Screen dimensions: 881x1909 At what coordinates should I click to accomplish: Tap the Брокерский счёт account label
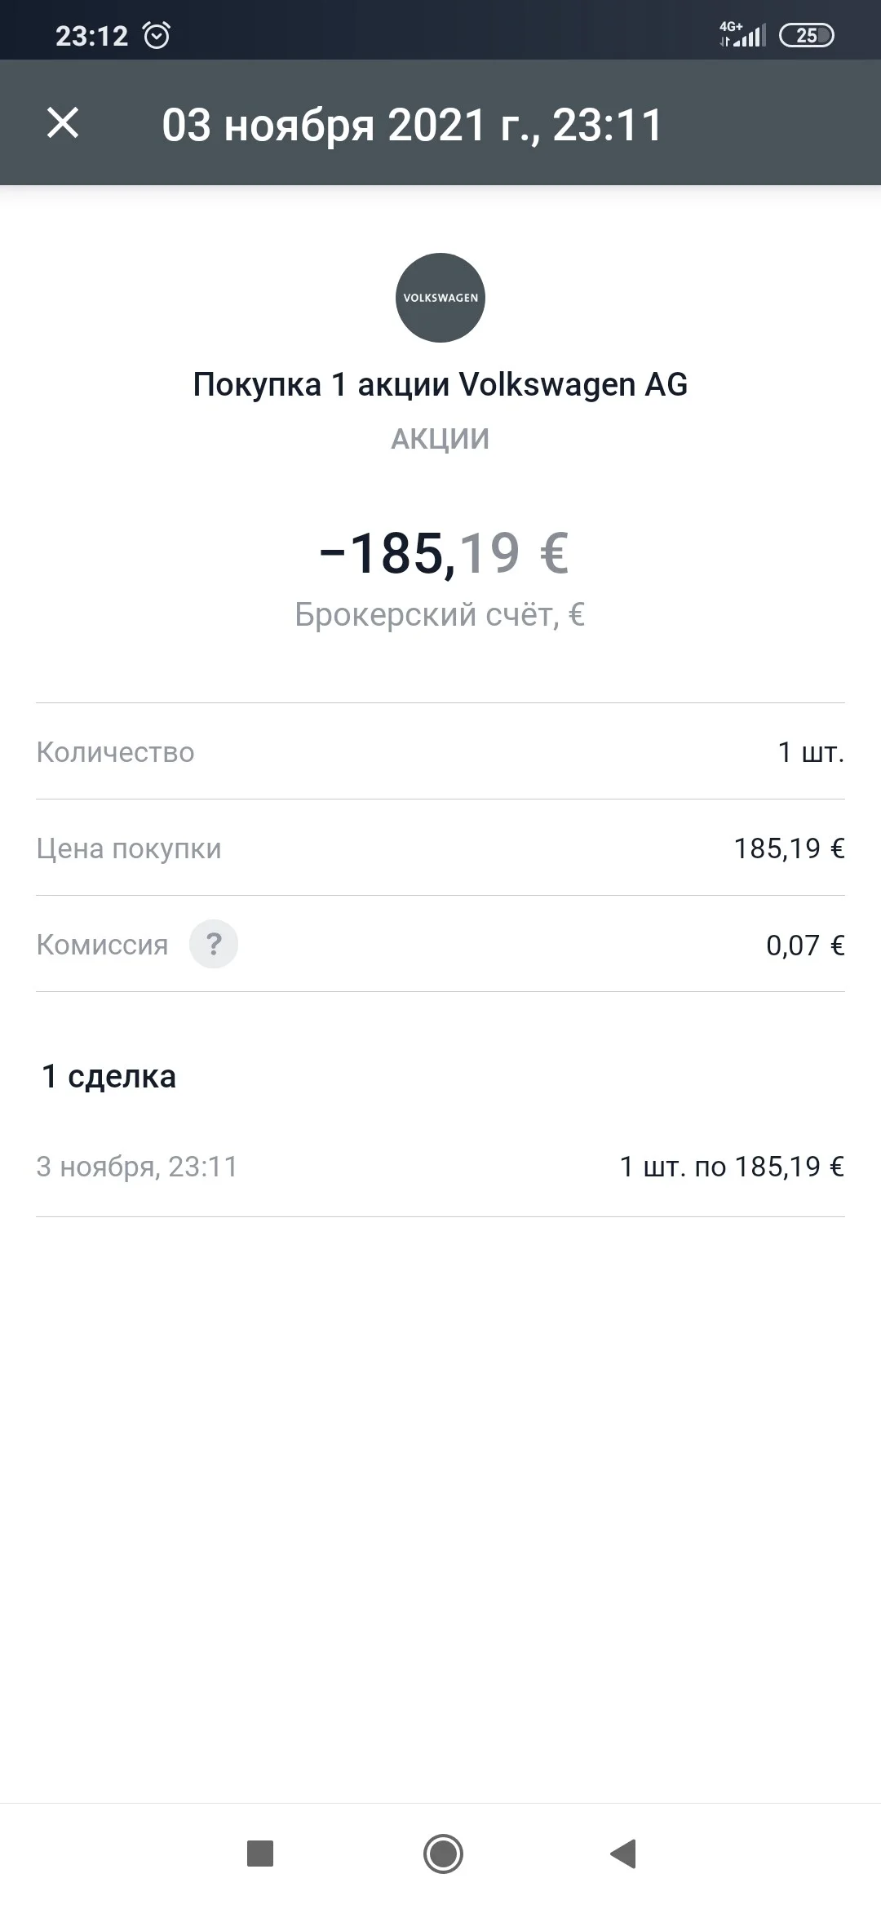pyautogui.click(x=440, y=614)
